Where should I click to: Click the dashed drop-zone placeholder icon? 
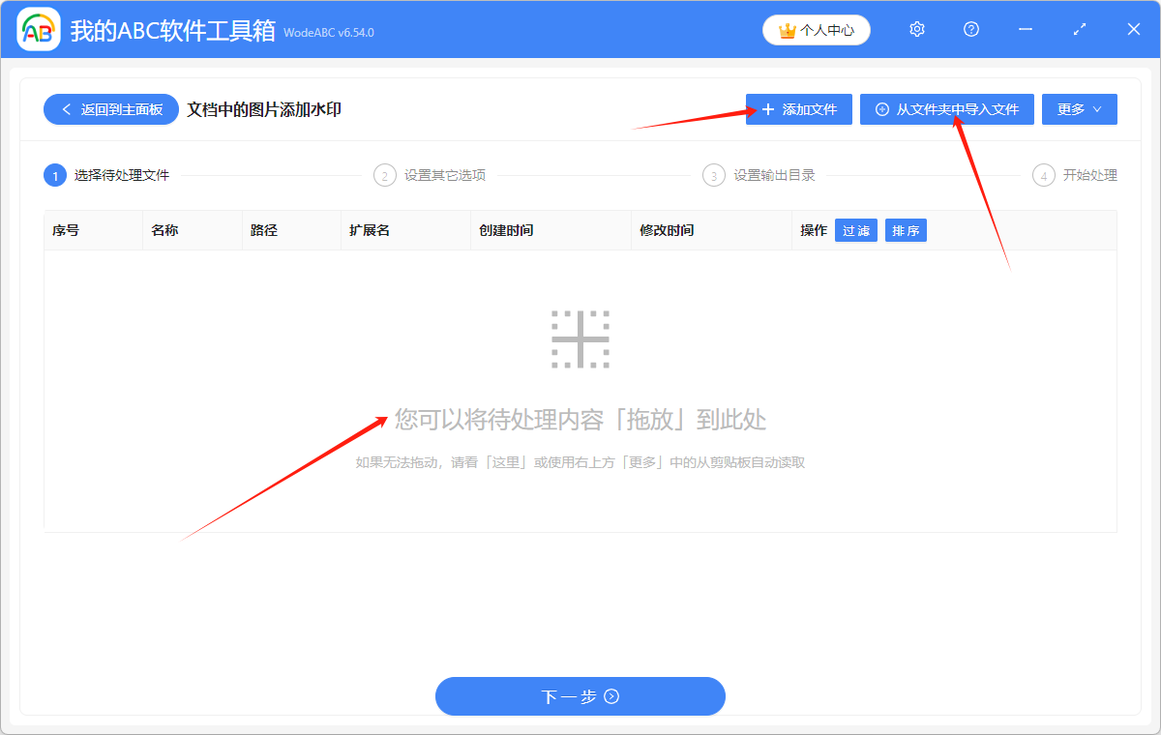tap(580, 340)
